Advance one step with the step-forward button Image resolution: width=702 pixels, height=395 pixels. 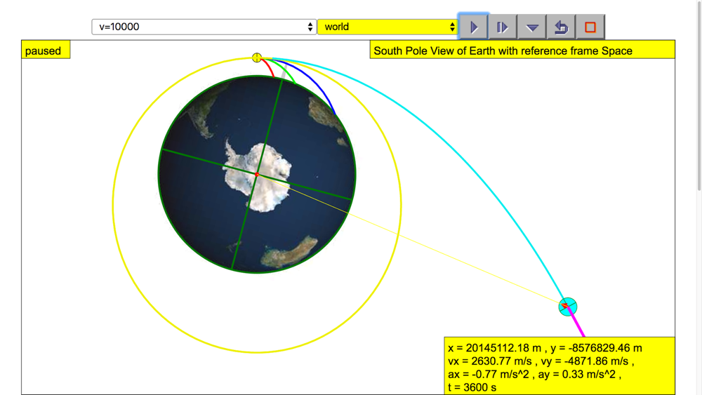(x=503, y=27)
